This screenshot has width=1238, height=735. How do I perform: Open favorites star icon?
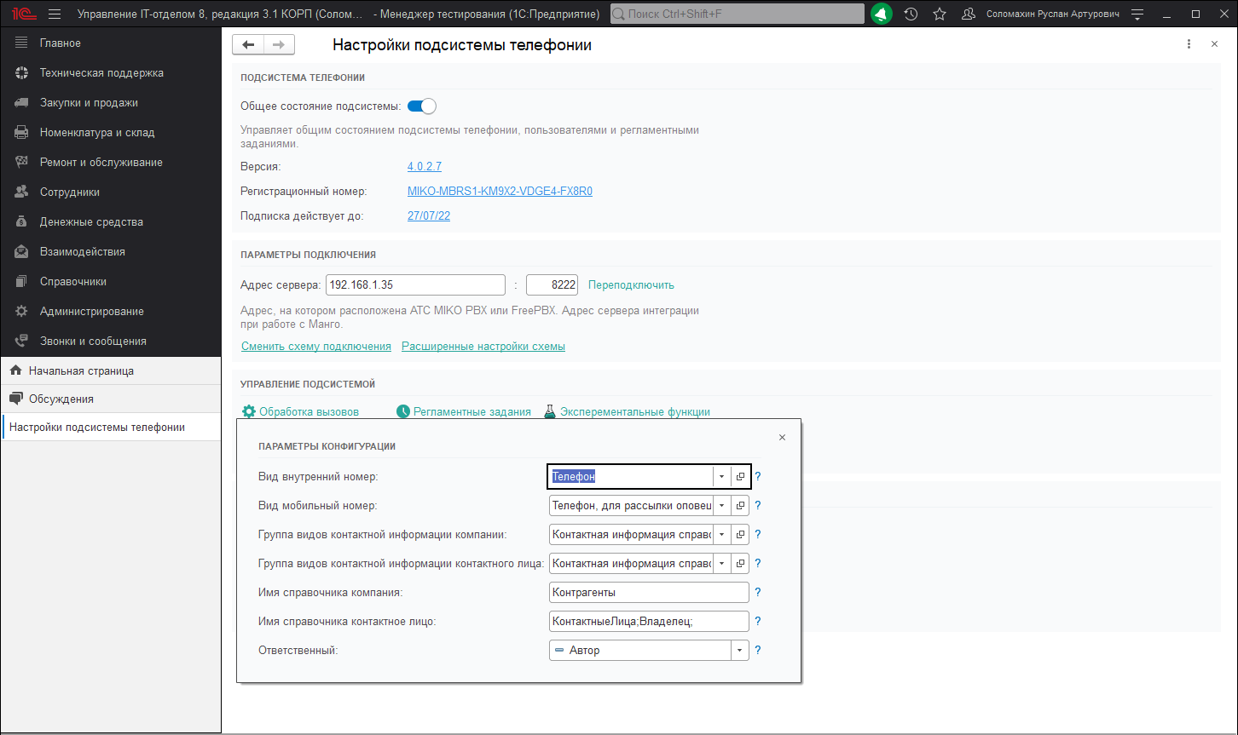click(x=939, y=14)
